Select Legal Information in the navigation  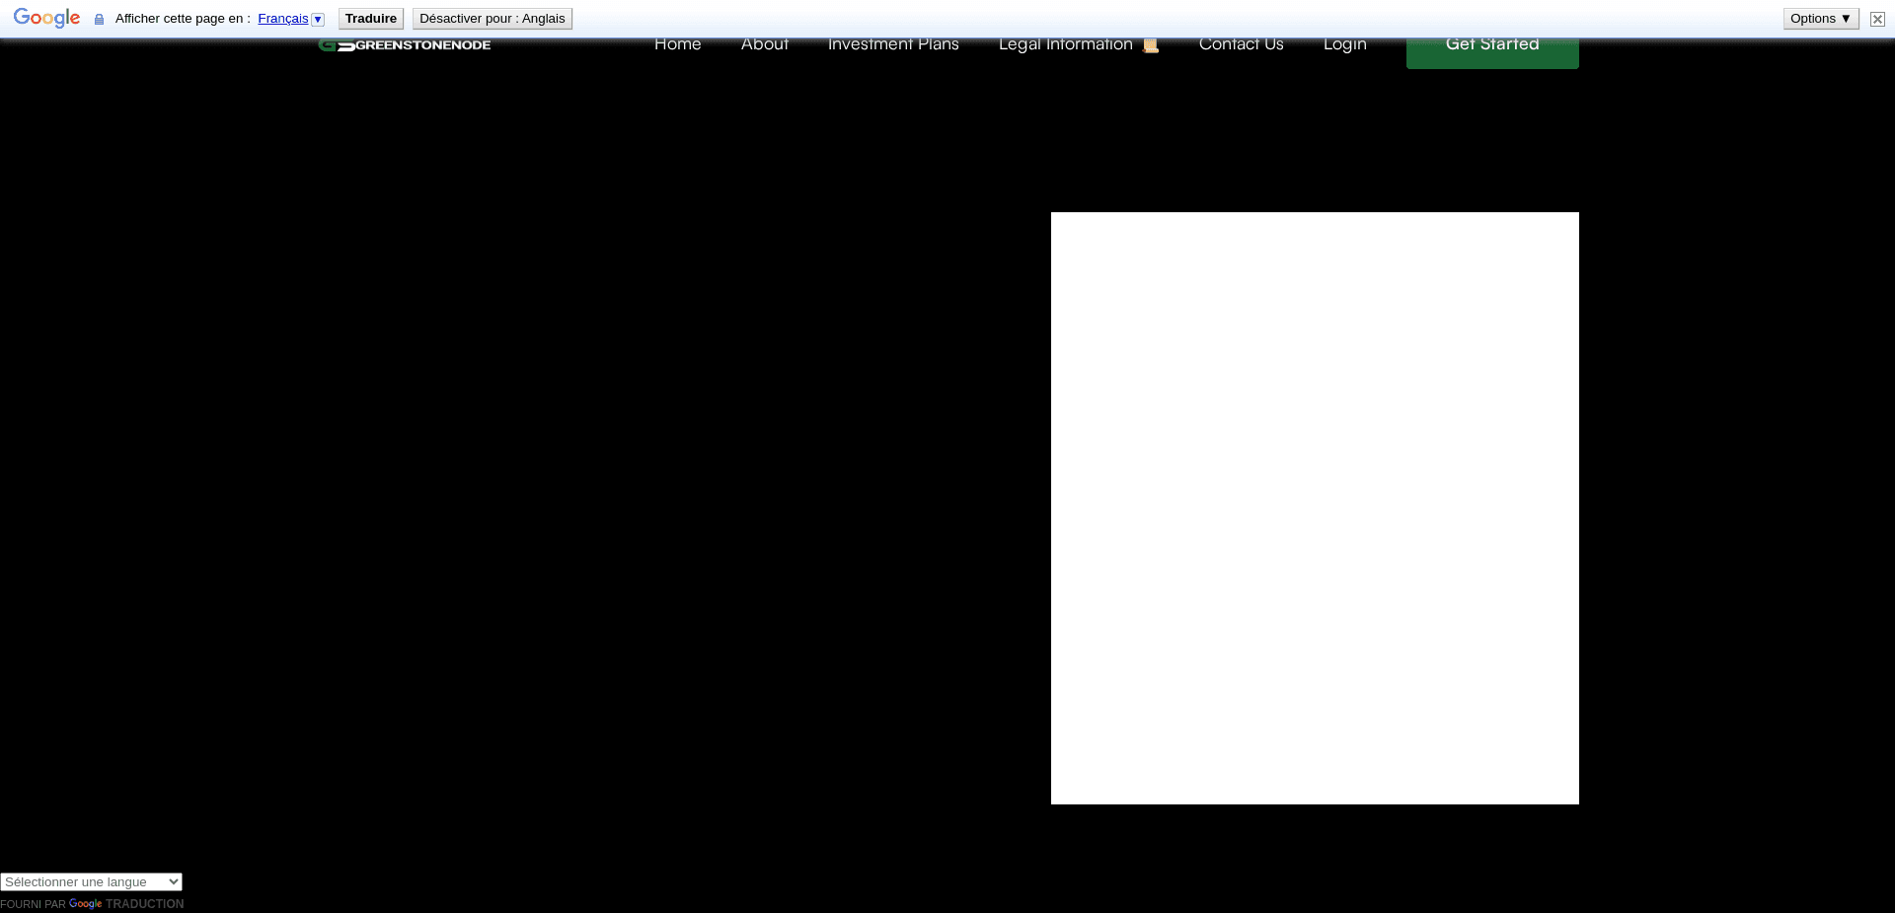click(x=1065, y=43)
